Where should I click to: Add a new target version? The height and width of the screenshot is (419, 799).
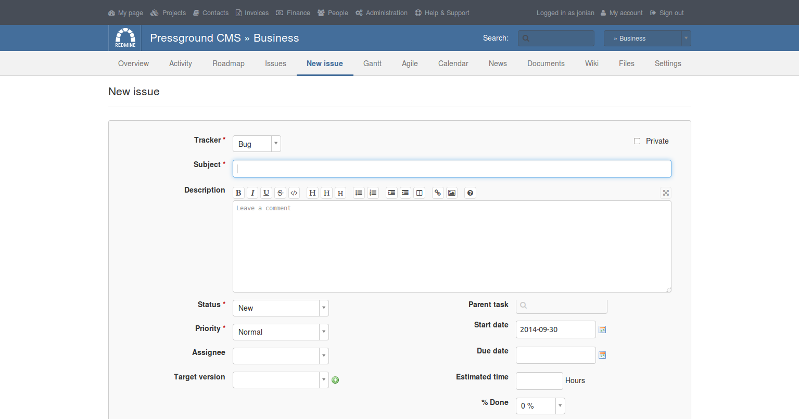[335, 380]
